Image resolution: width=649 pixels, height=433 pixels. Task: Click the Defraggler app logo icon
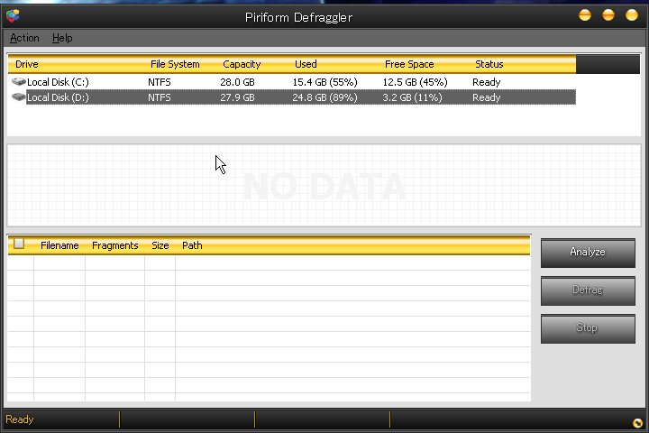pos(13,16)
